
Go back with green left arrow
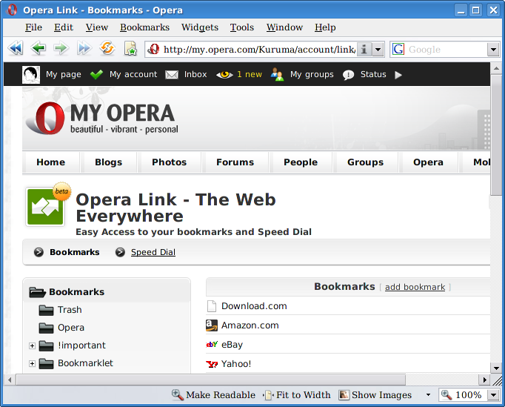coord(39,49)
